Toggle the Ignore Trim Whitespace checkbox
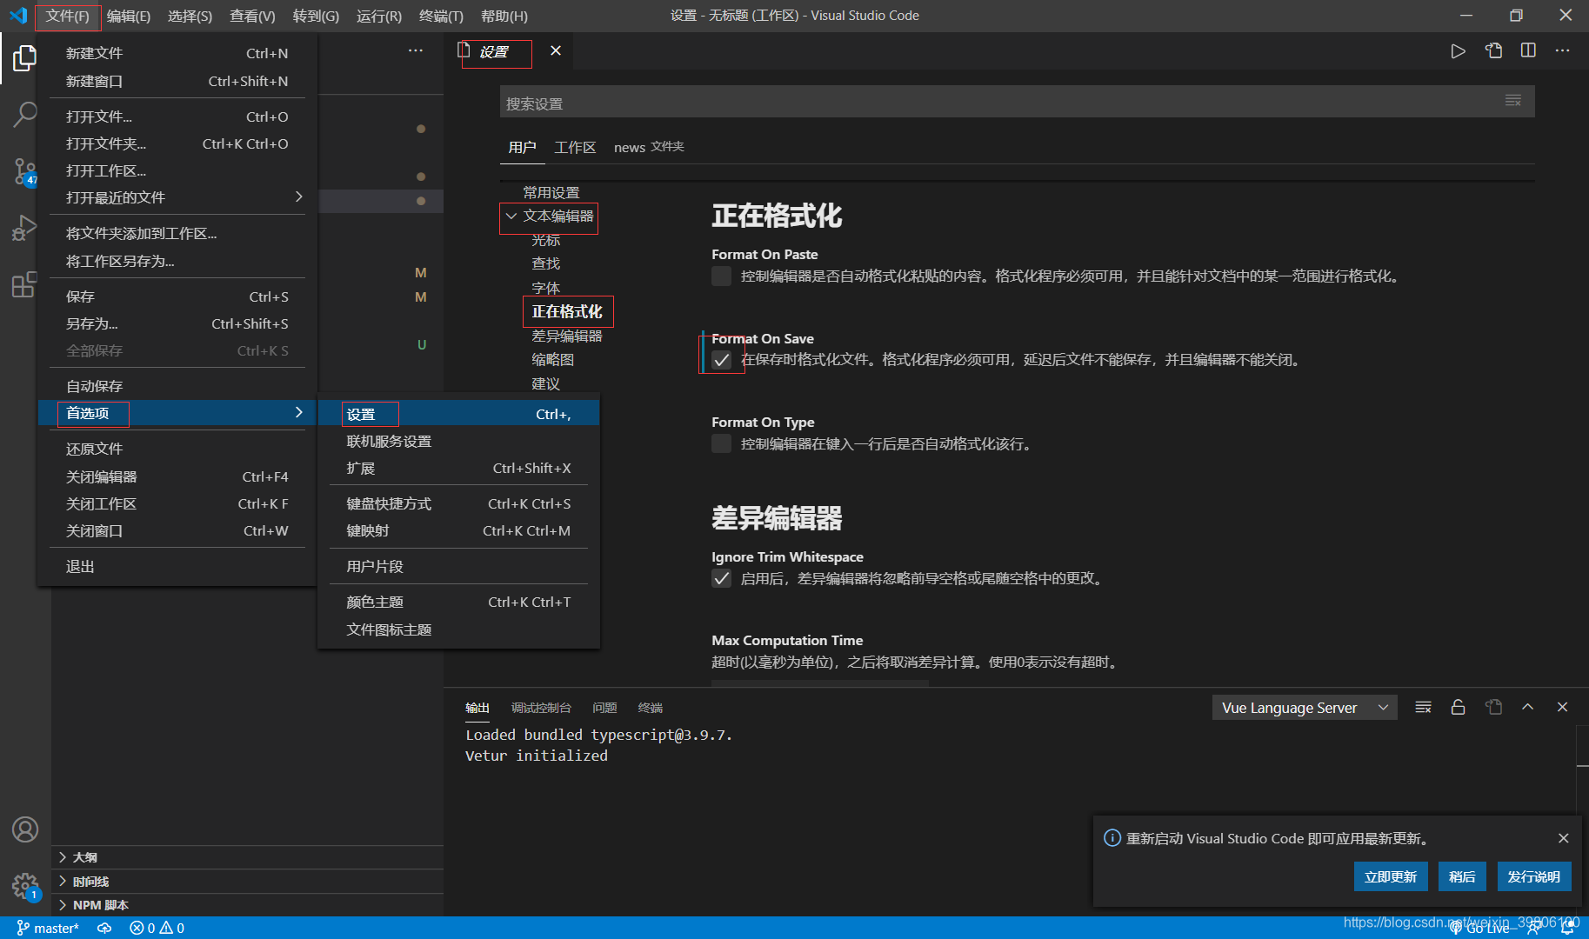The height and width of the screenshot is (939, 1589). point(721,579)
